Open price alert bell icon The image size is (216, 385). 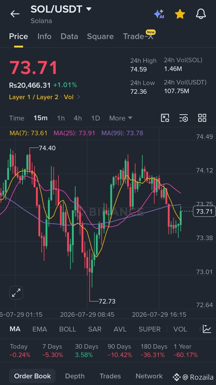pyautogui.click(x=201, y=14)
